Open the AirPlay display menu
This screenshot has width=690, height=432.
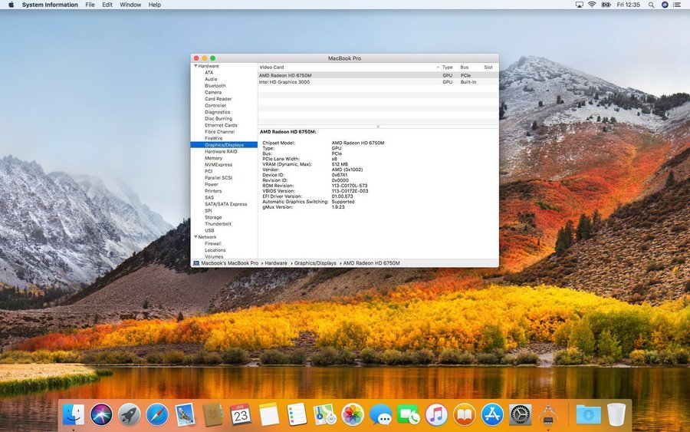click(579, 5)
